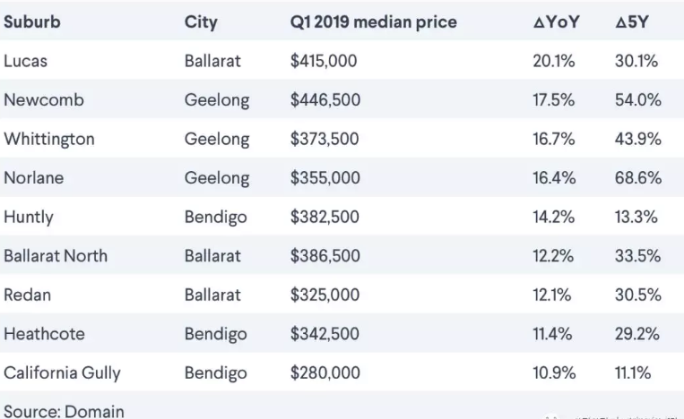
Task: Click the Source: Domain text
Action: [64, 411]
